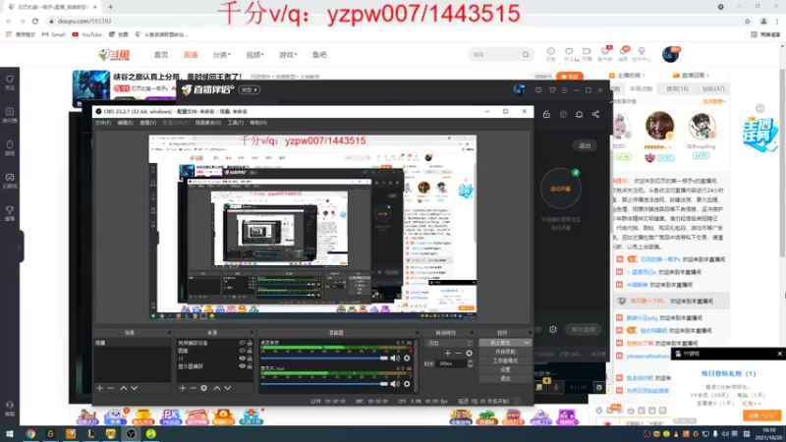Toggle visibility eye for 图像 source

(x=242, y=351)
